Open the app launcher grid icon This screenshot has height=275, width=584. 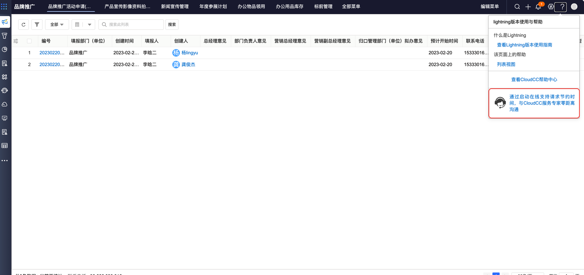pyautogui.click(x=4, y=6)
